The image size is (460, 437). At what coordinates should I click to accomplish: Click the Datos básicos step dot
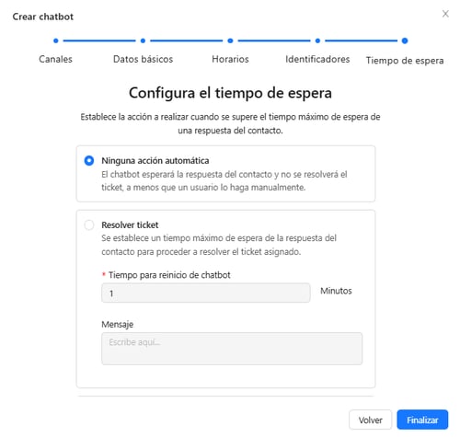(x=143, y=40)
